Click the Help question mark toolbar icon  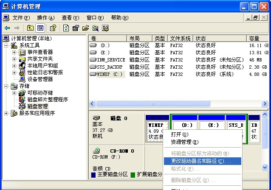click(53, 28)
